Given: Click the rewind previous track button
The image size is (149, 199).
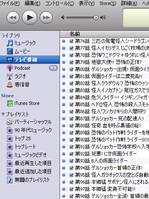Looking at the screenshot, I should pos(13,17).
